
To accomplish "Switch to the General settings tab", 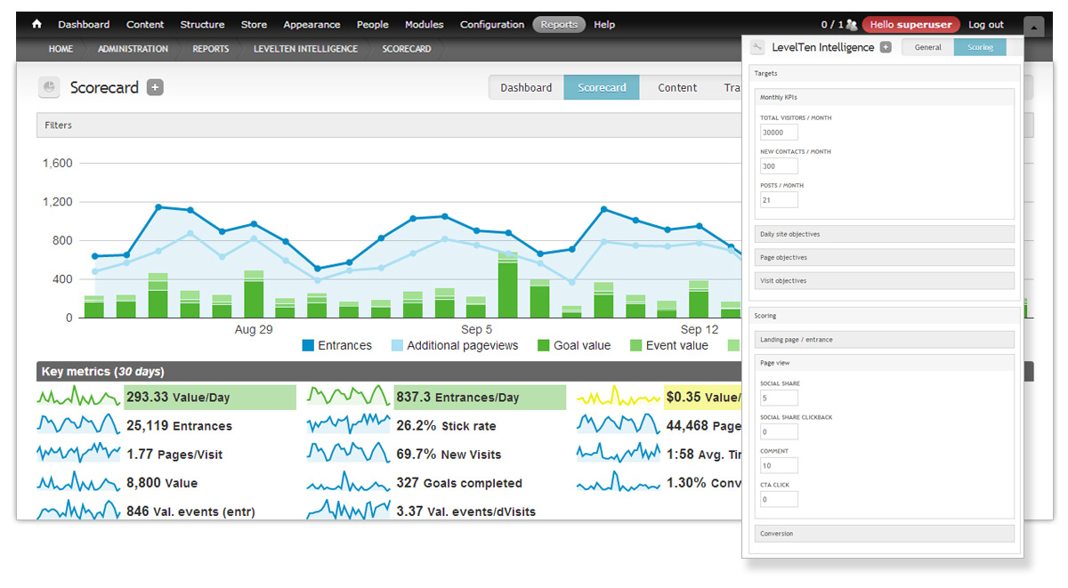I will [x=927, y=47].
